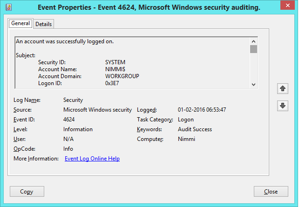The height and width of the screenshot is (207, 299).
Task: Go to previous event with up arrow button
Action: click(283, 88)
